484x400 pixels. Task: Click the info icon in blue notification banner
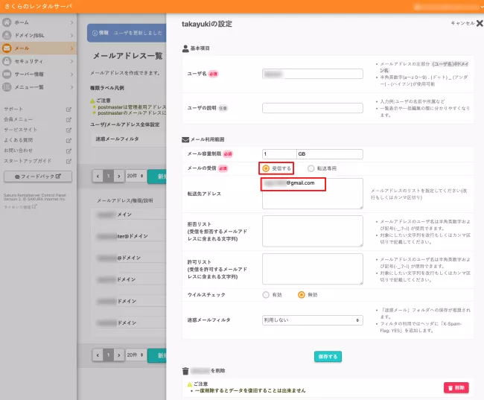tap(95, 33)
